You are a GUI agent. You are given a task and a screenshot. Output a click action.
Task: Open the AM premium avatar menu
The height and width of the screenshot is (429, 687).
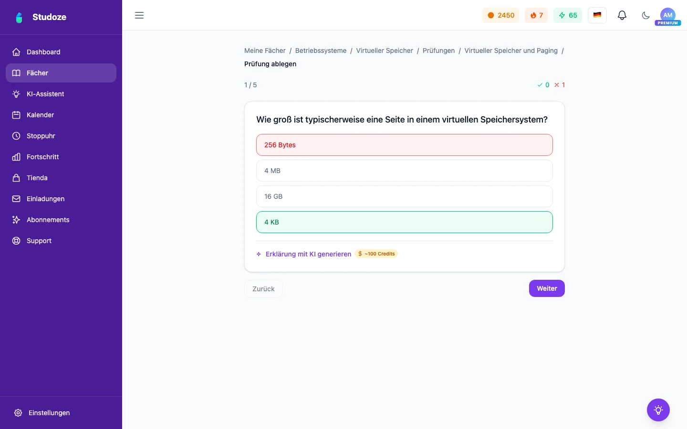point(668,16)
